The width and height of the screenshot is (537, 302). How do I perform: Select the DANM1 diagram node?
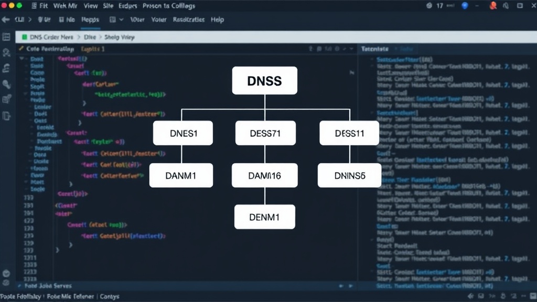coord(181,175)
